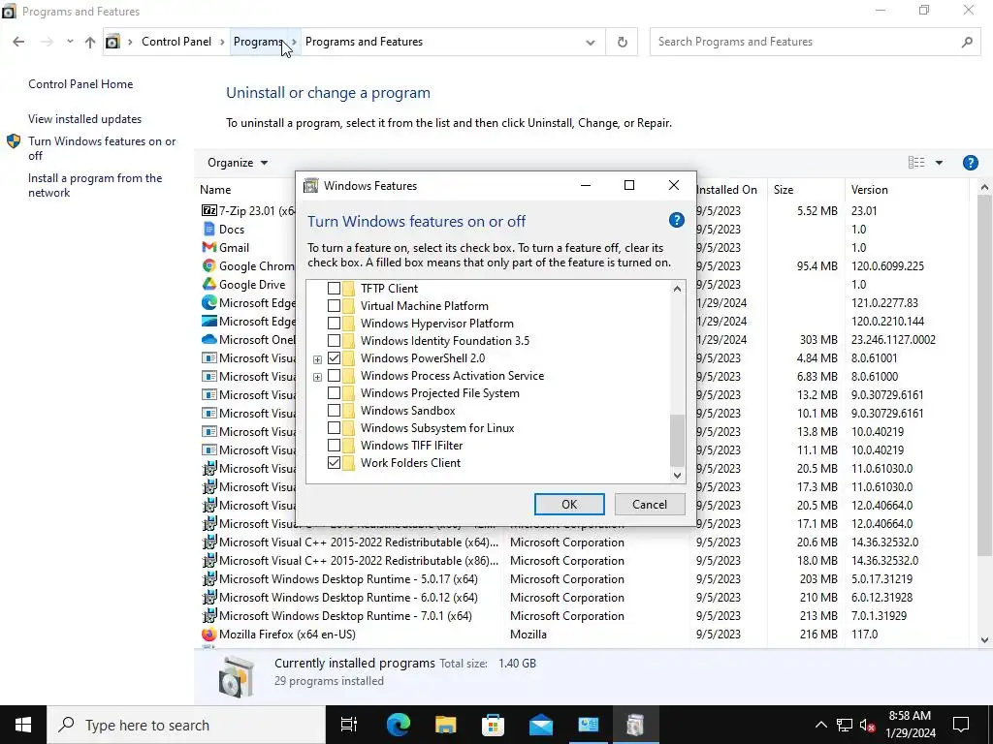Open the view options dropdown arrow
The width and height of the screenshot is (993, 744).
point(939,163)
